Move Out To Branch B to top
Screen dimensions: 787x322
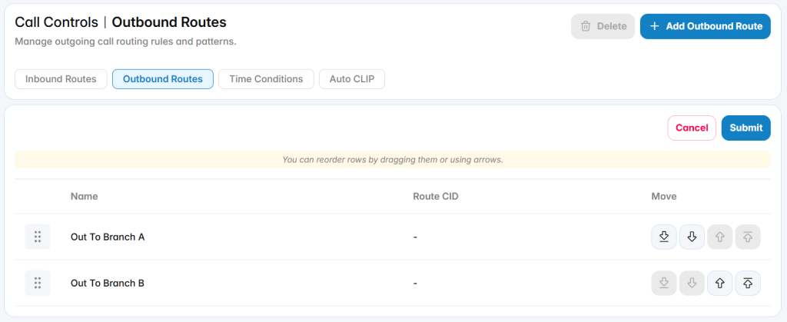pos(748,284)
